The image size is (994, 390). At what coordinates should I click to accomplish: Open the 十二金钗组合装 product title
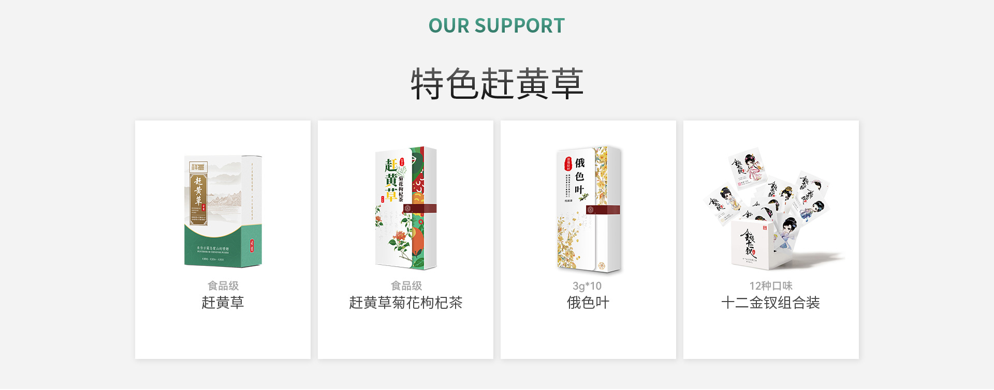(771, 303)
